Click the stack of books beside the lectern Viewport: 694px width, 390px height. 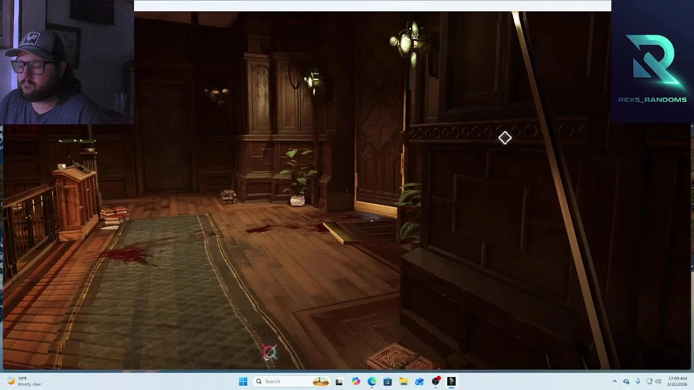(x=114, y=217)
